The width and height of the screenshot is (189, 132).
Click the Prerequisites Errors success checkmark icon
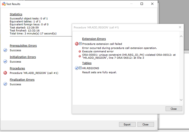(5, 50)
